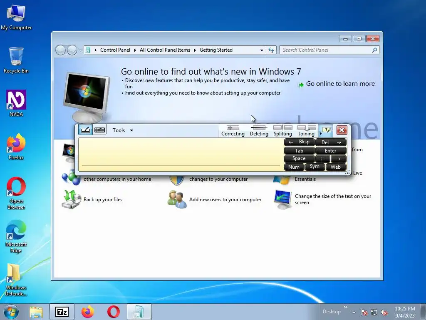Open My Computer desktop icon
Image resolution: width=426 pixels, height=320 pixels.
coord(16,17)
